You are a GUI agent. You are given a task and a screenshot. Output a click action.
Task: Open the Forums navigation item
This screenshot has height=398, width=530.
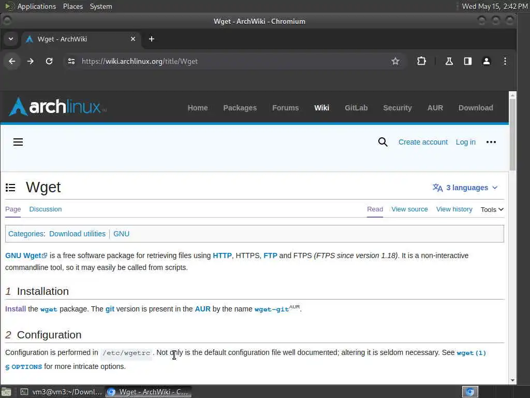point(286,108)
